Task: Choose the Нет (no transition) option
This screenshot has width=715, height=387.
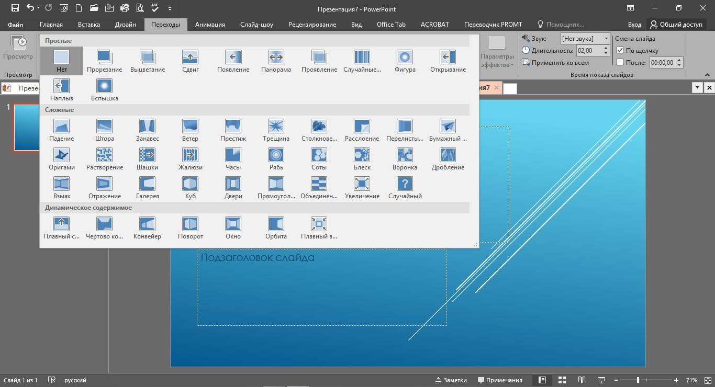Action: point(62,61)
